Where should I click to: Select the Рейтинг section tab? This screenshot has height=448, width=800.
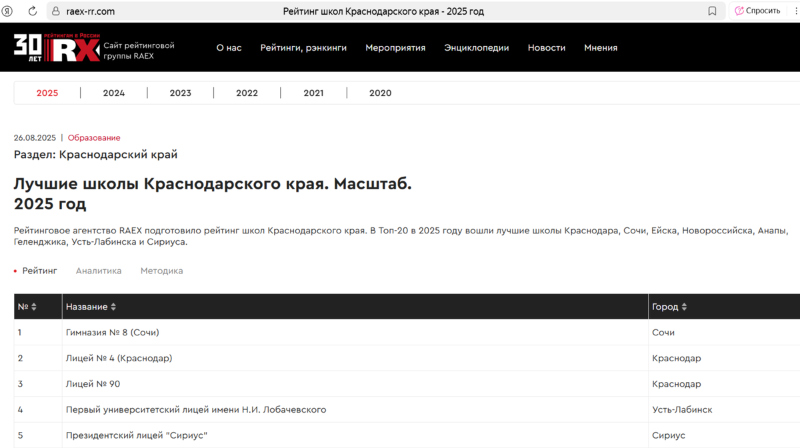tap(40, 271)
